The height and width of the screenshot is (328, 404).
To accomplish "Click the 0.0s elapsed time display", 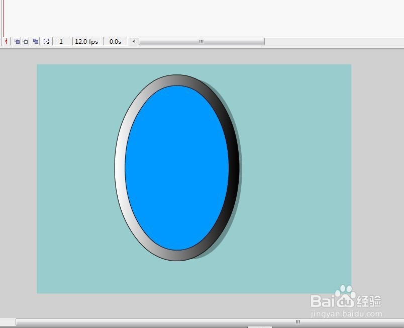I will 115,42.
